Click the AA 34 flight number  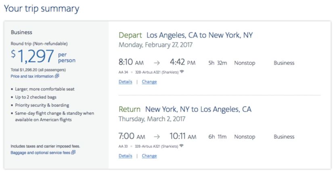pos(123,72)
